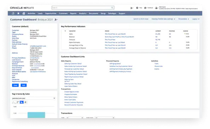Click Accept Customer Payments link

[74, 102]
